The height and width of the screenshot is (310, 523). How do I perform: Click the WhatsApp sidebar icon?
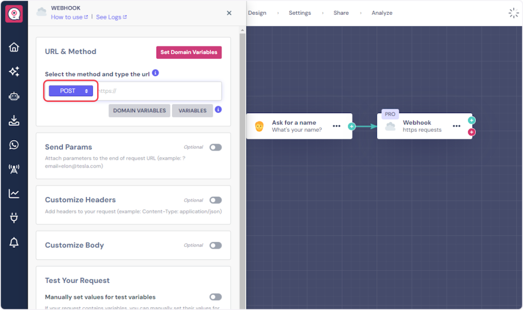tap(14, 145)
